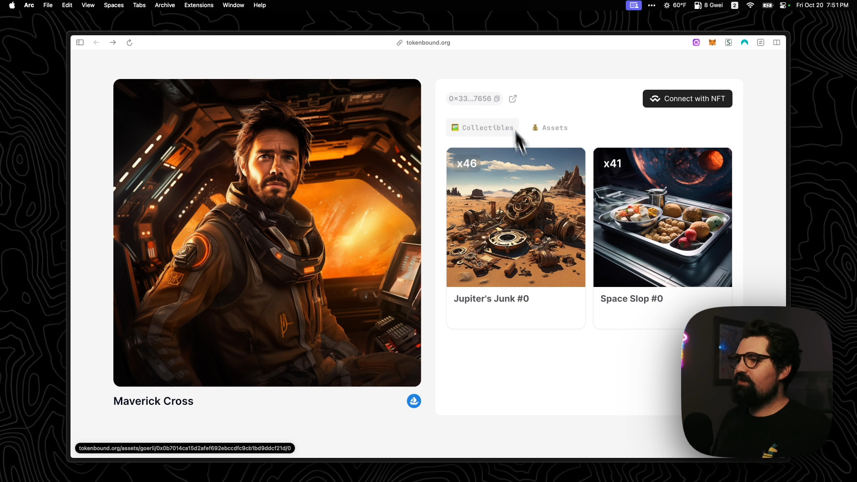This screenshot has width=857, height=482.
Task: Open the Spaces menu in Arc
Action: click(x=114, y=5)
